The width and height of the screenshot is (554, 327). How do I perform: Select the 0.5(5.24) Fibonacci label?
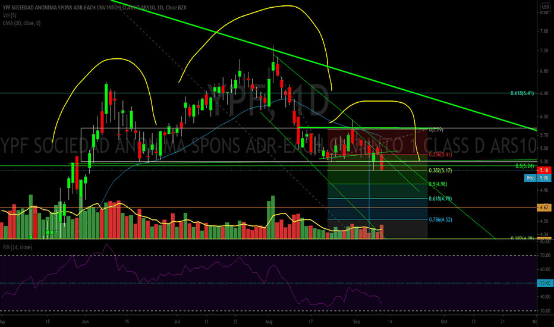coord(524,166)
